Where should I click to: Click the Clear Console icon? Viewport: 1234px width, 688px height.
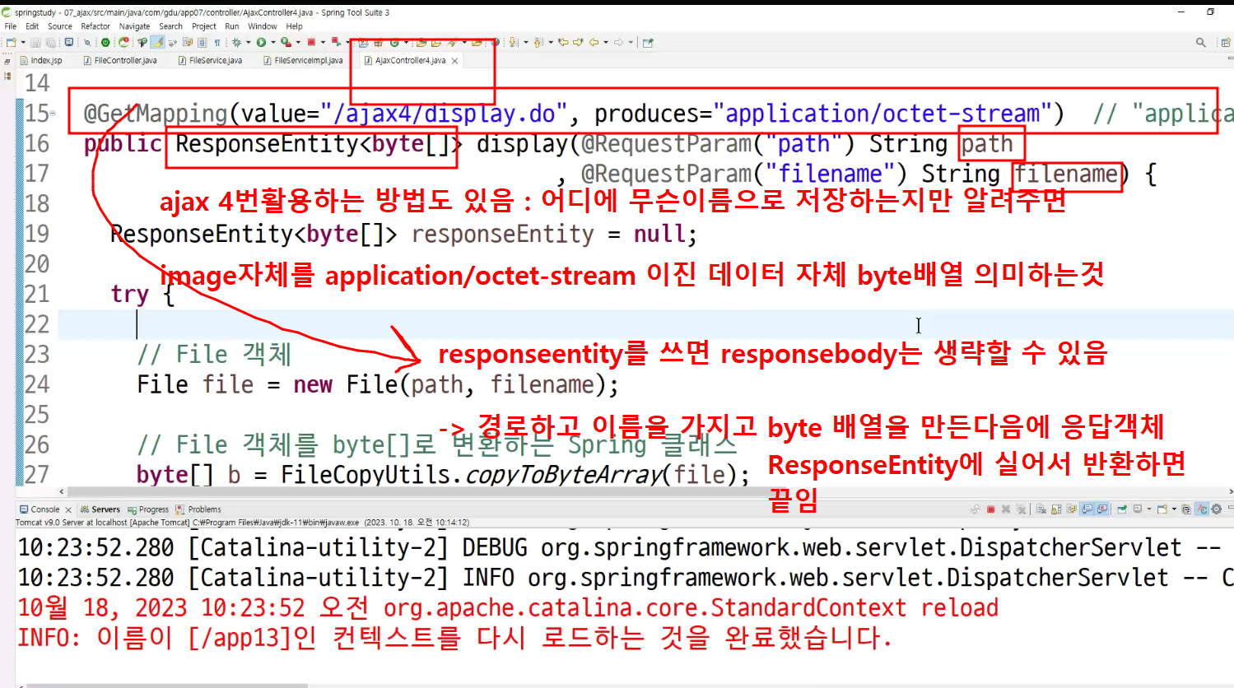[x=1041, y=509]
